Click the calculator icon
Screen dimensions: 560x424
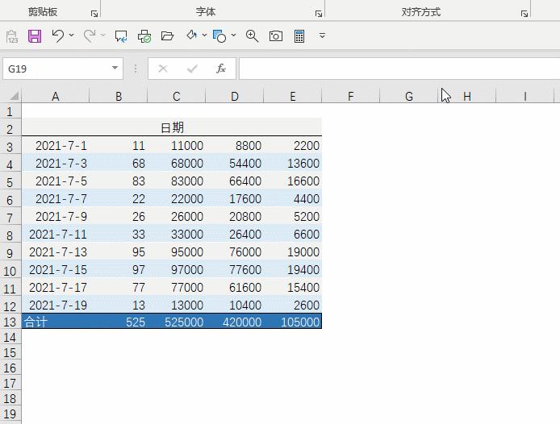[299, 36]
